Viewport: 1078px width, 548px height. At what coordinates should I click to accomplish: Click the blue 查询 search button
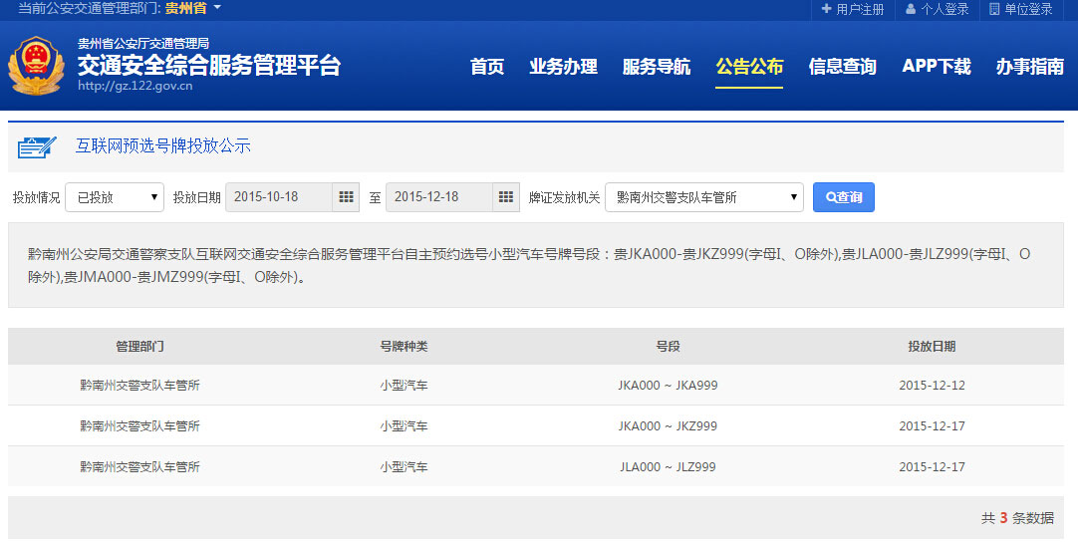click(x=844, y=197)
